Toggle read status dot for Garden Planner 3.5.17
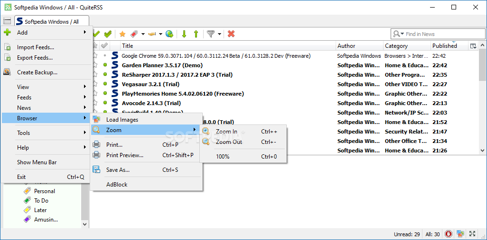 (x=105, y=65)
